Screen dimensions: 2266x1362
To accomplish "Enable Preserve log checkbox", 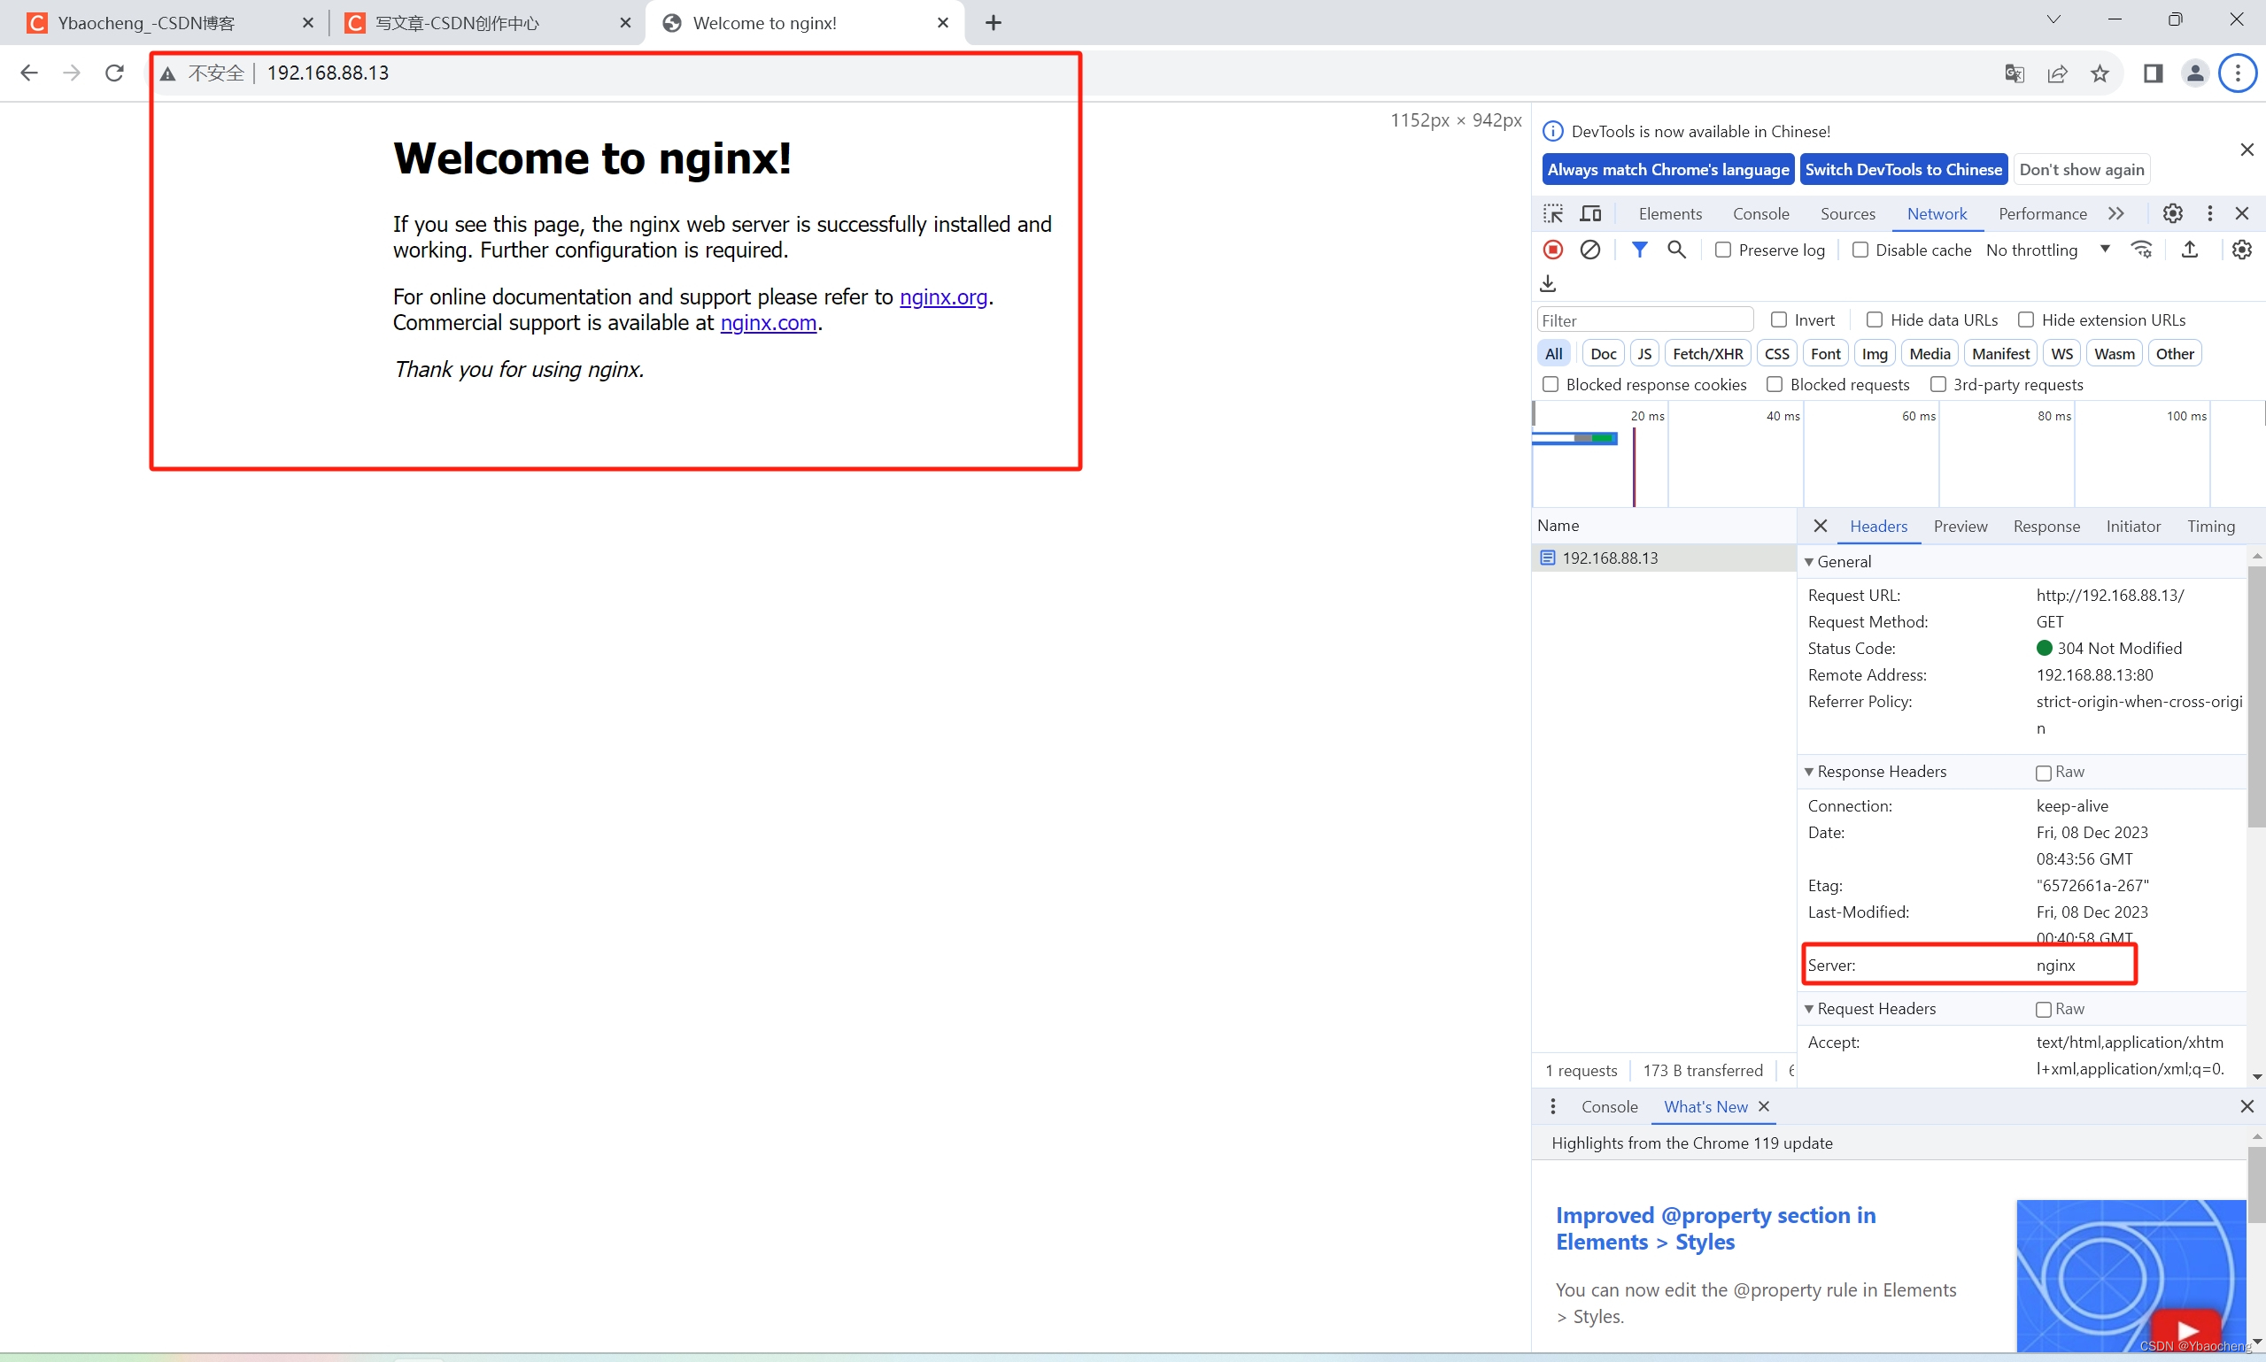I will click(x=1723, y=250).
